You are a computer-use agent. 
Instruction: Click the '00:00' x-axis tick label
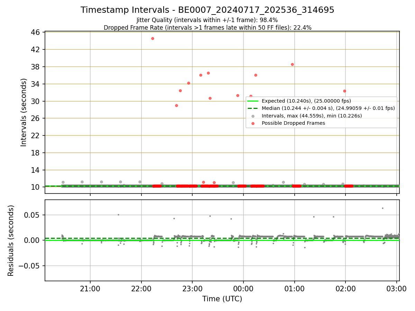pos(243,289)
